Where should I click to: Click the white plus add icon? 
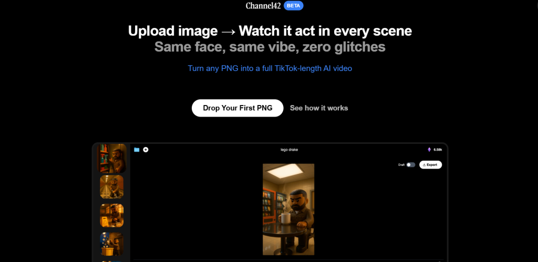point(146,150)
